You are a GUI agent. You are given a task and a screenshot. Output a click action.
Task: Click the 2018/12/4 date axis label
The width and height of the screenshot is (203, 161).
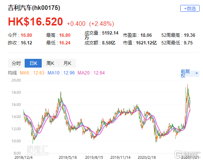(x=24, y=158)
